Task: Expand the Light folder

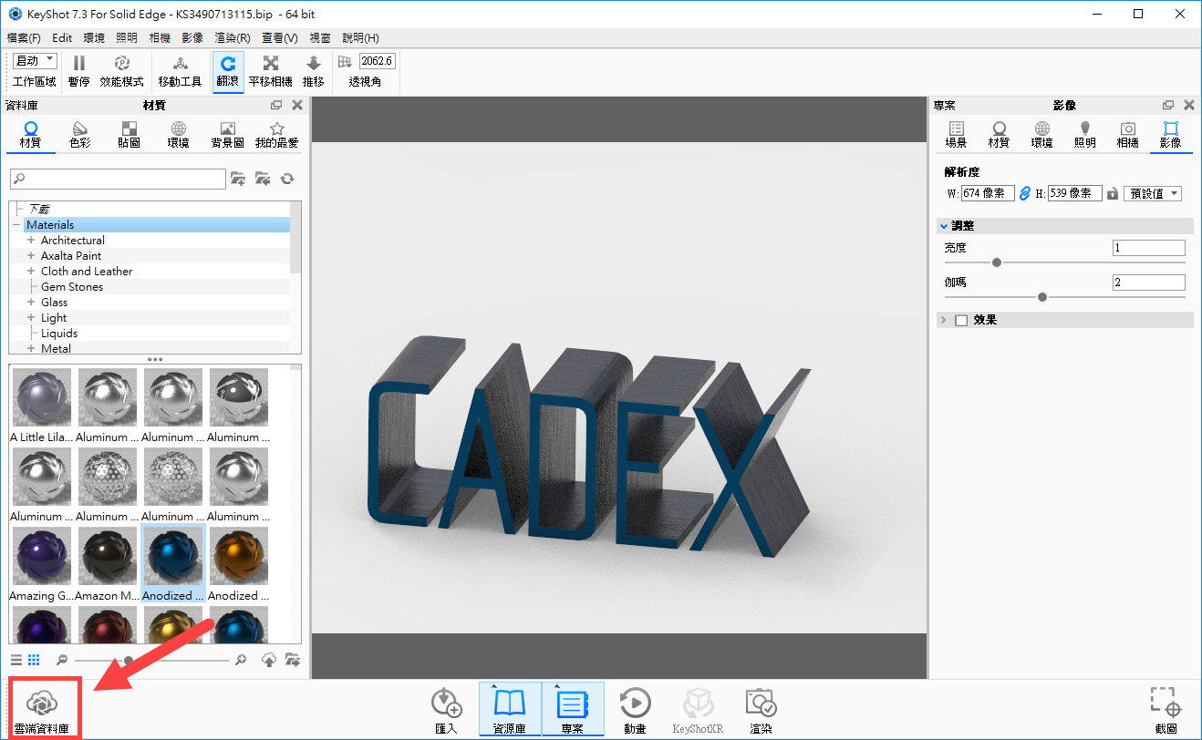Action: (x=31, y=318)
